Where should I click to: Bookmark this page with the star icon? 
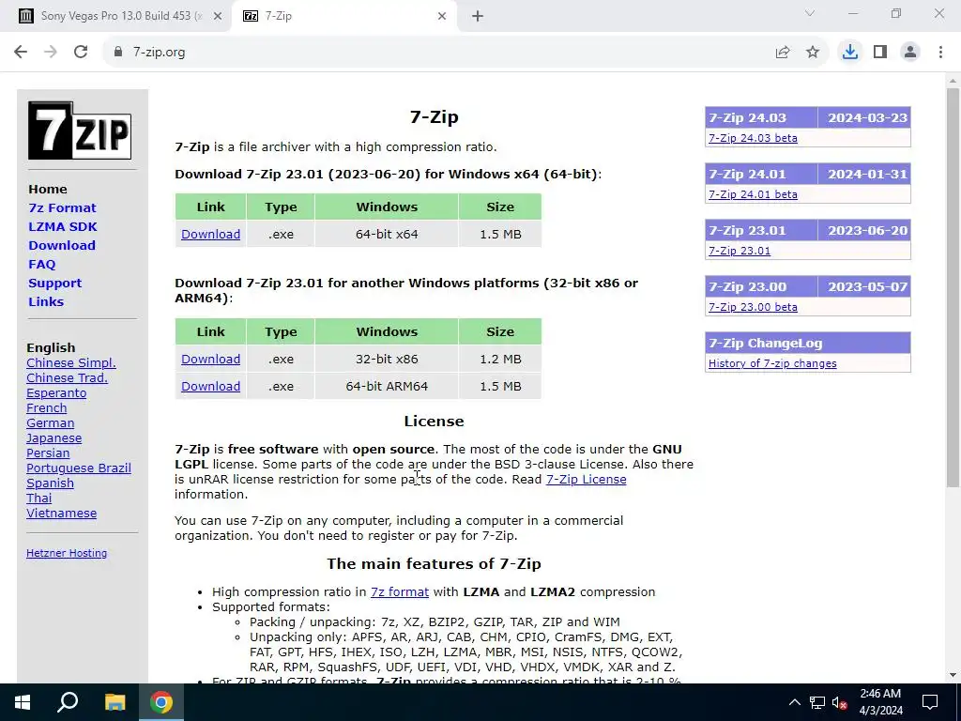(x=813, y=53)
